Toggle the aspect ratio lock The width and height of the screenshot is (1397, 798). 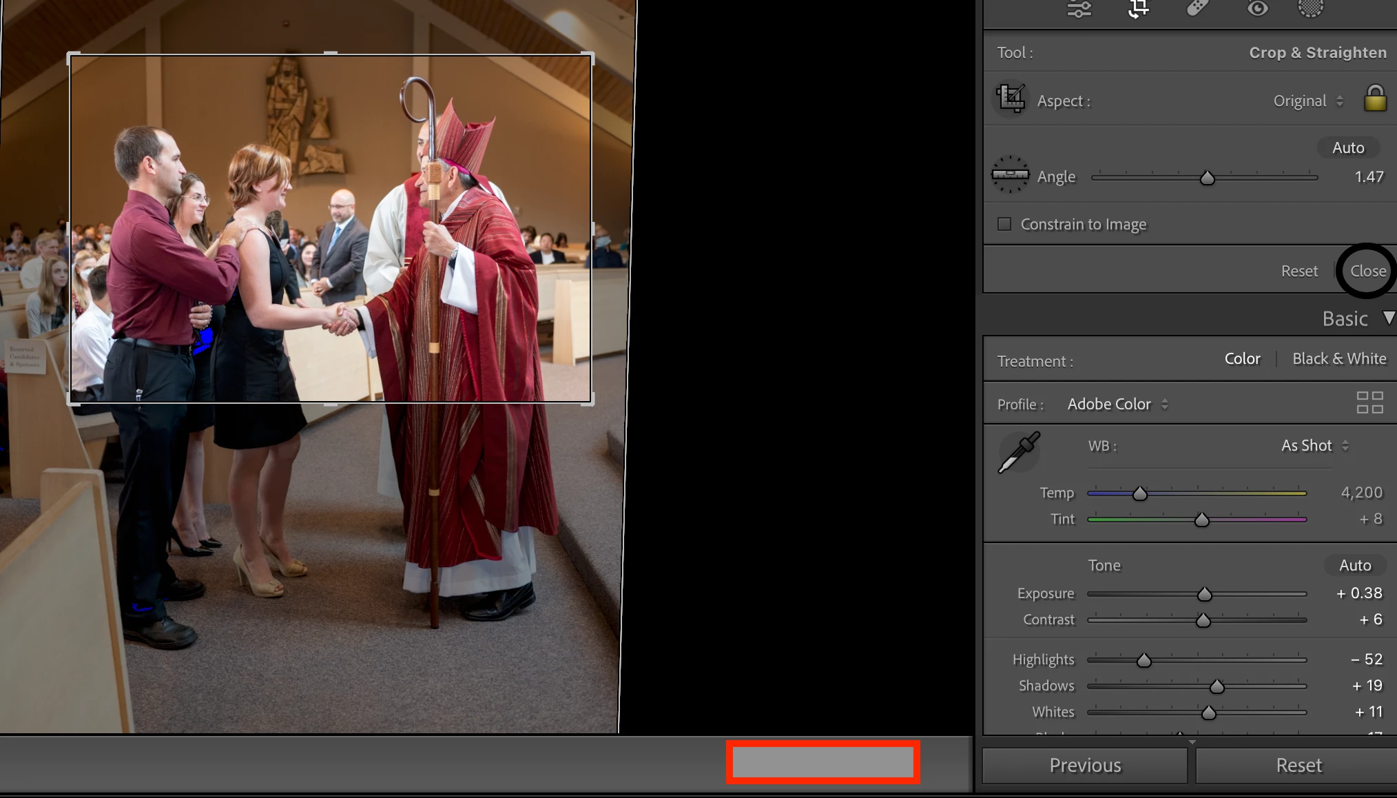point(1375,99)
